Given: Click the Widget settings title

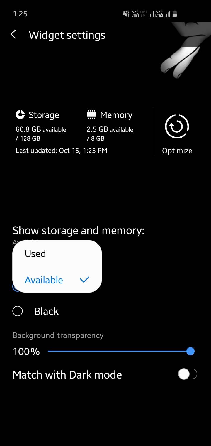Looking at the screenshot, I should coord(67,35).
